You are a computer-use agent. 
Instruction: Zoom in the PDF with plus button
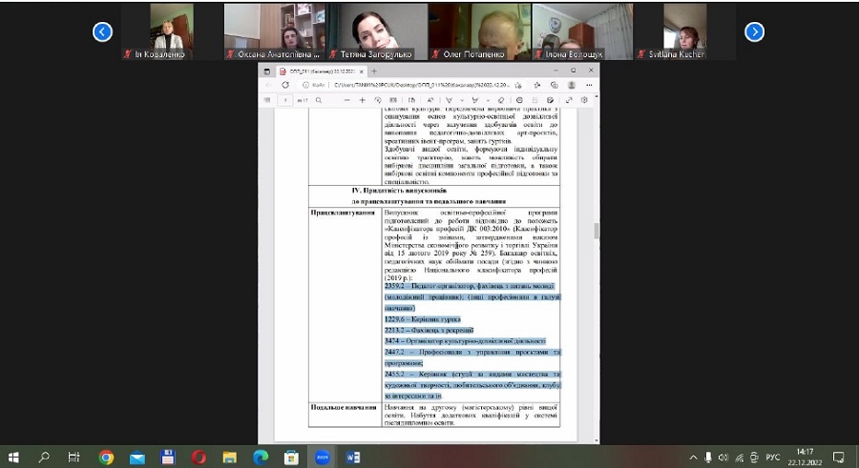[x=363, y=100]
